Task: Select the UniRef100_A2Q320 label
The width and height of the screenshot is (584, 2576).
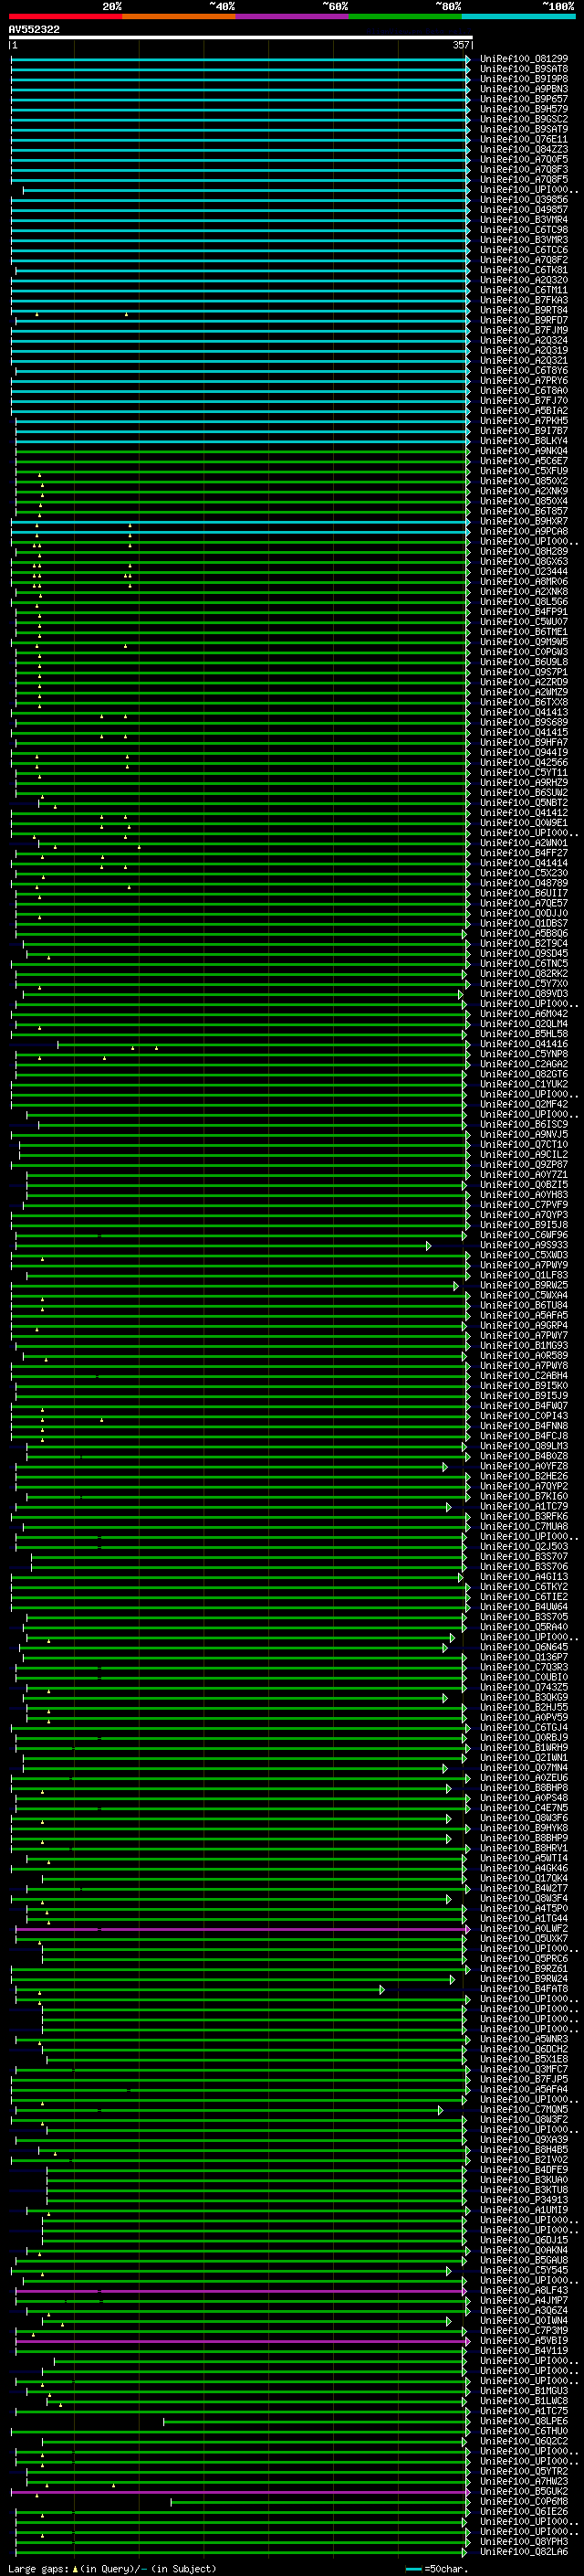Action: 524,280
